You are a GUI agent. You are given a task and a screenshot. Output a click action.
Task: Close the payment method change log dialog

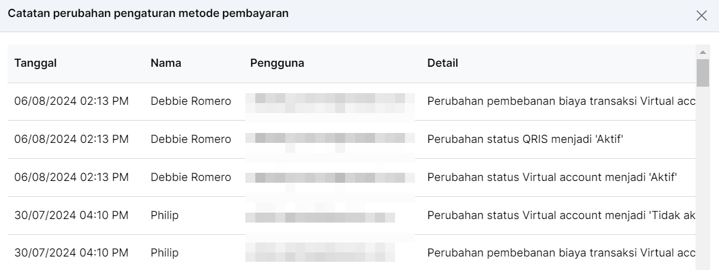click(701, 16)
